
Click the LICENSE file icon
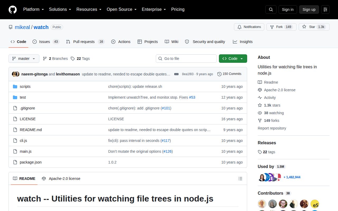15,119
